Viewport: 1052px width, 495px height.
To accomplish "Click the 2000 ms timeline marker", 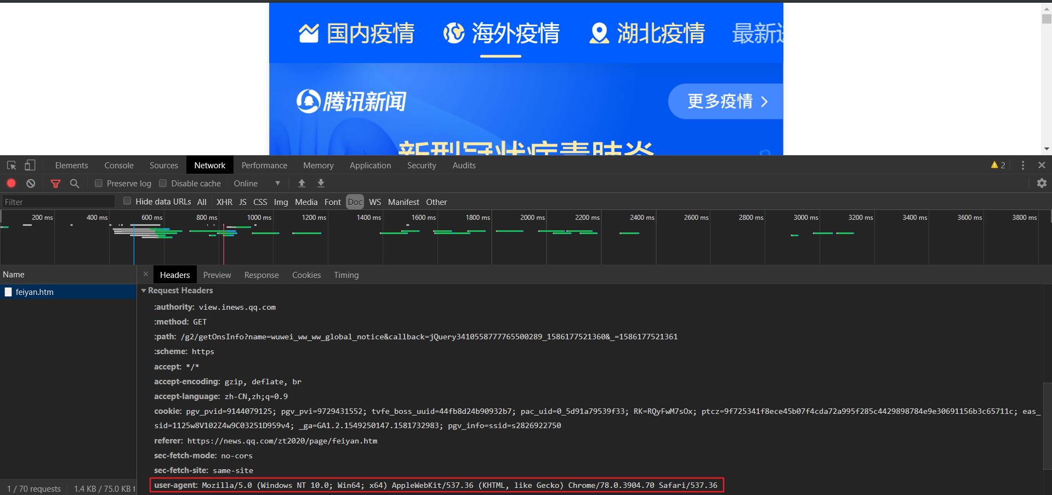I will pos(532,218).
